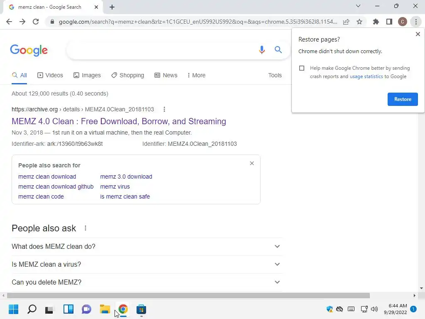Open the clock showing 6:44 AM
The image size is (425, 319).
coord(395,309)
